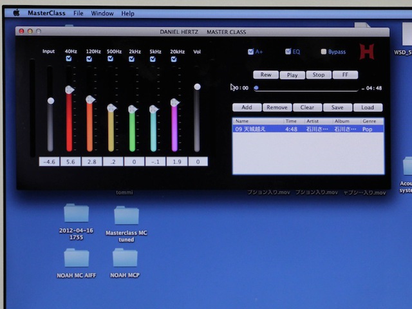Open the File menu
This screenshot has width=412, height=309.
(x=79, y=13)
